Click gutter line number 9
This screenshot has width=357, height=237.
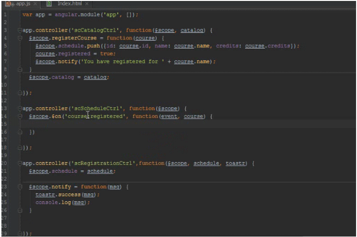[5, 77]
